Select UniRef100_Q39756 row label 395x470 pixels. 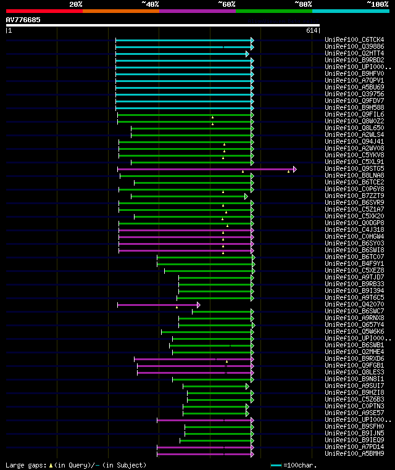click(354, 94)
